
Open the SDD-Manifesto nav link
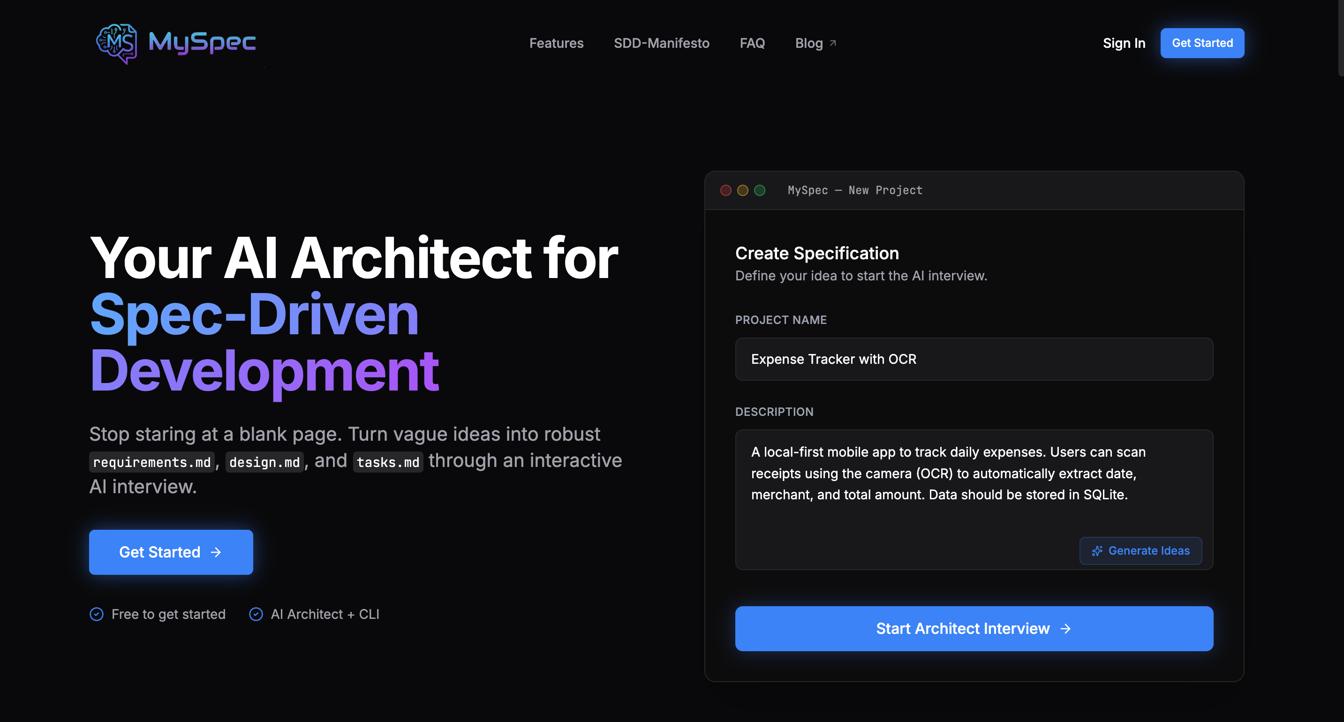pyautogui.click(x=661, y=43)
